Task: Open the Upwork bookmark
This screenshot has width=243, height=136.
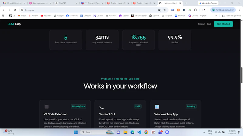Action: tap(154, 16)
